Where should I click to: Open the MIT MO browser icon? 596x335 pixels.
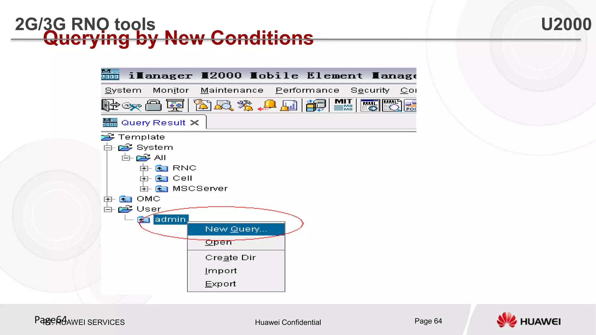coord(343,105)
